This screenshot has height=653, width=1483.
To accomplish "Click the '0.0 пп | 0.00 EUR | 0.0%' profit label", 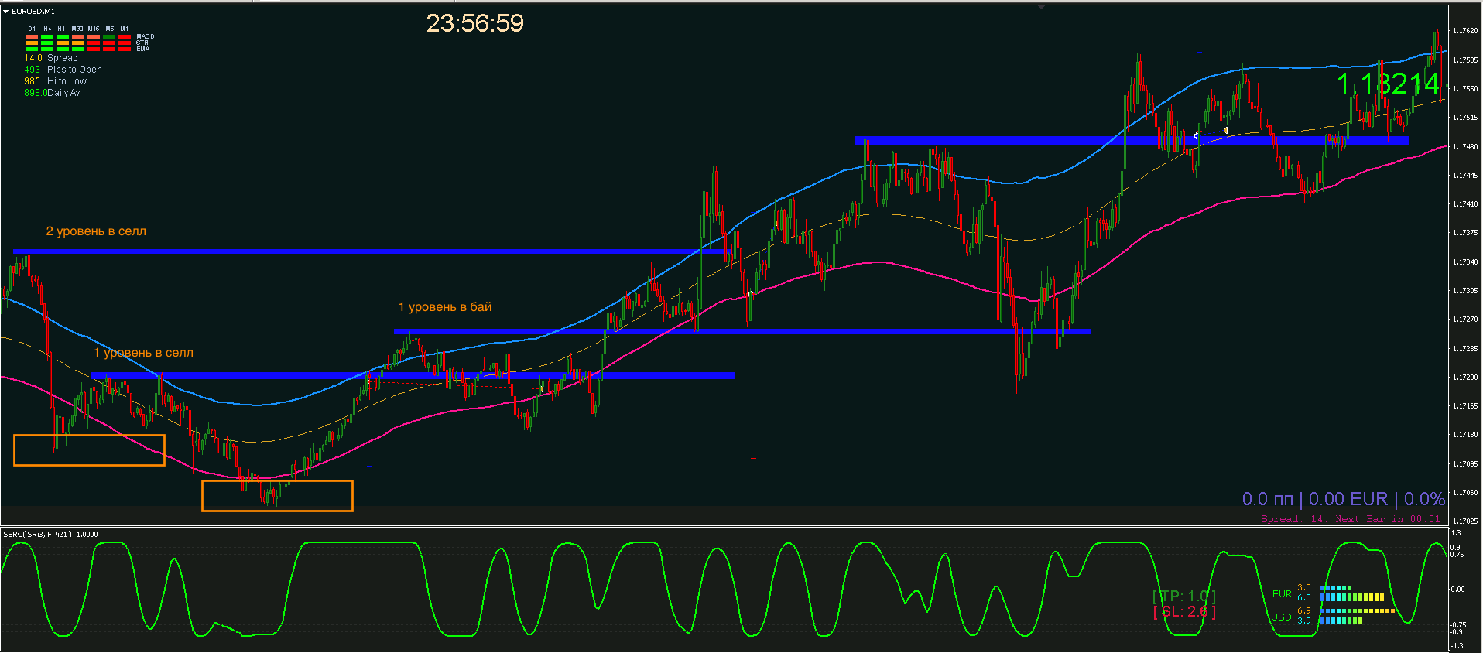I will [x=1344, y=499].
